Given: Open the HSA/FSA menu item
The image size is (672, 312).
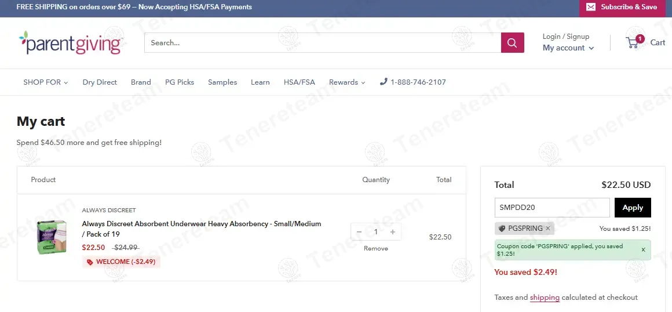Looking at the screenshot, I should [x=299, y=82].
